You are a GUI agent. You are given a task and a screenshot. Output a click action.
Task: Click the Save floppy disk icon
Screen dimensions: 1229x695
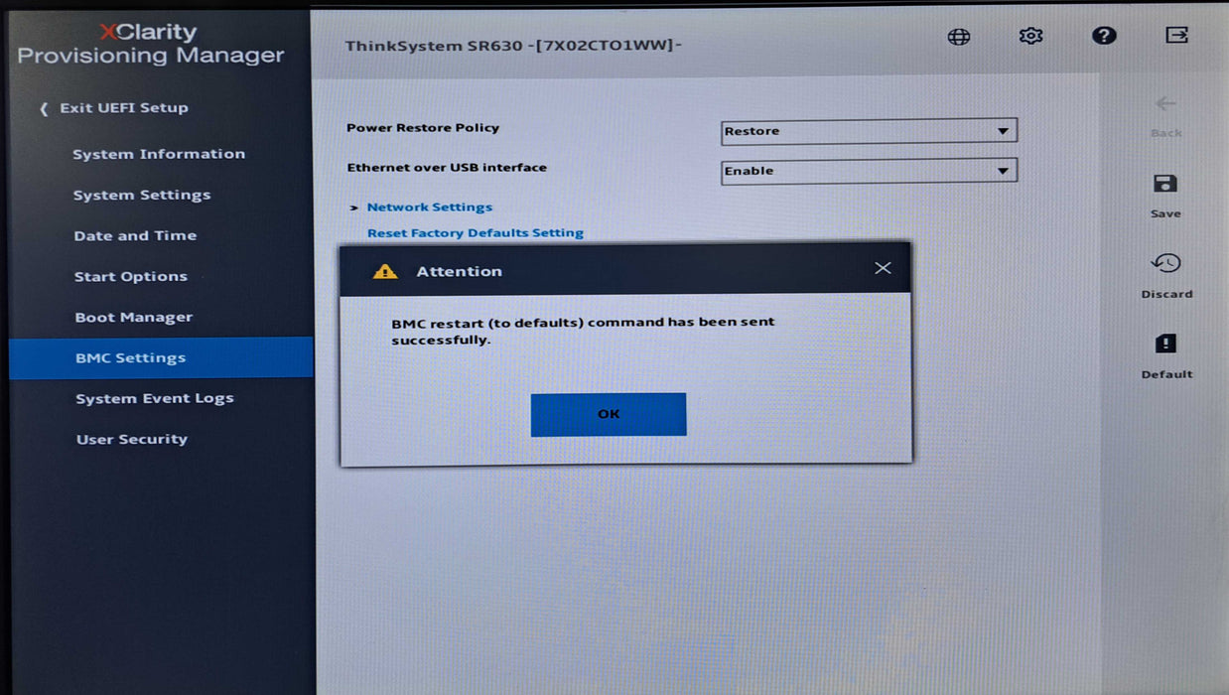[x=1165, y=184]
